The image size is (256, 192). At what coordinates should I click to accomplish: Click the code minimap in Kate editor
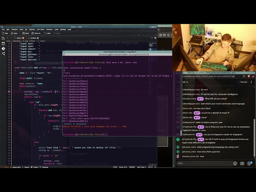click(153, 46)
